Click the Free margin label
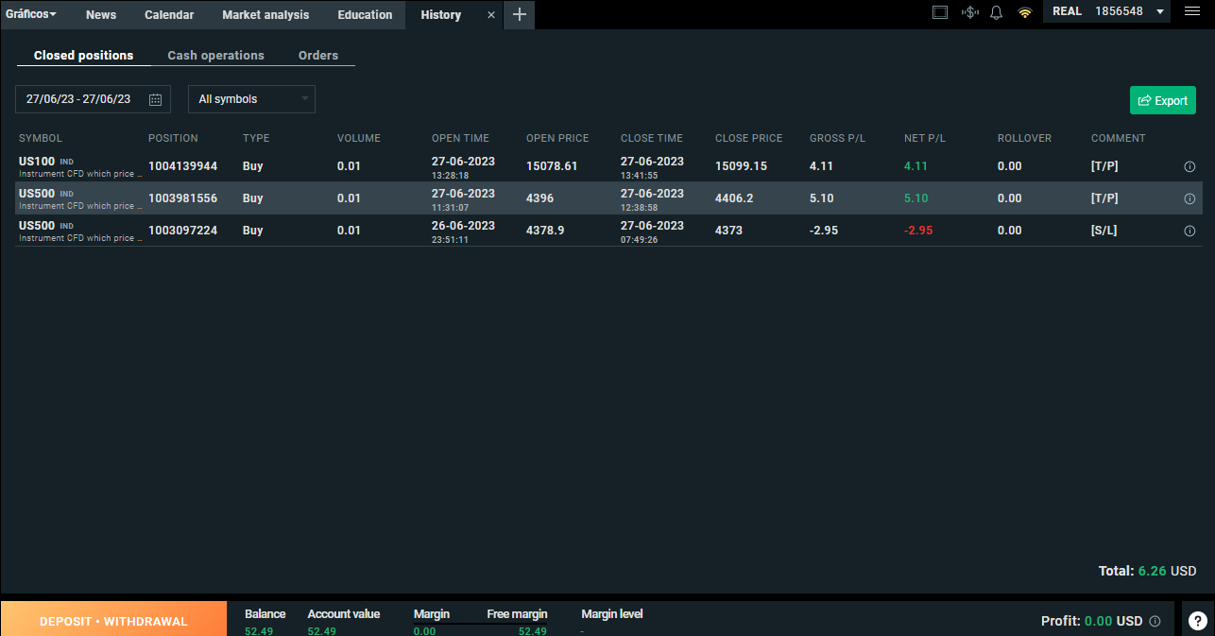This screenshot has height=636, width=1215. coord(517,614)
